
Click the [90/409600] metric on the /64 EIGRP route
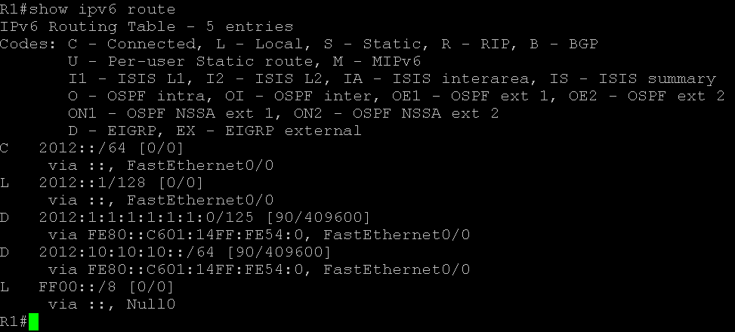click(279, 252)
